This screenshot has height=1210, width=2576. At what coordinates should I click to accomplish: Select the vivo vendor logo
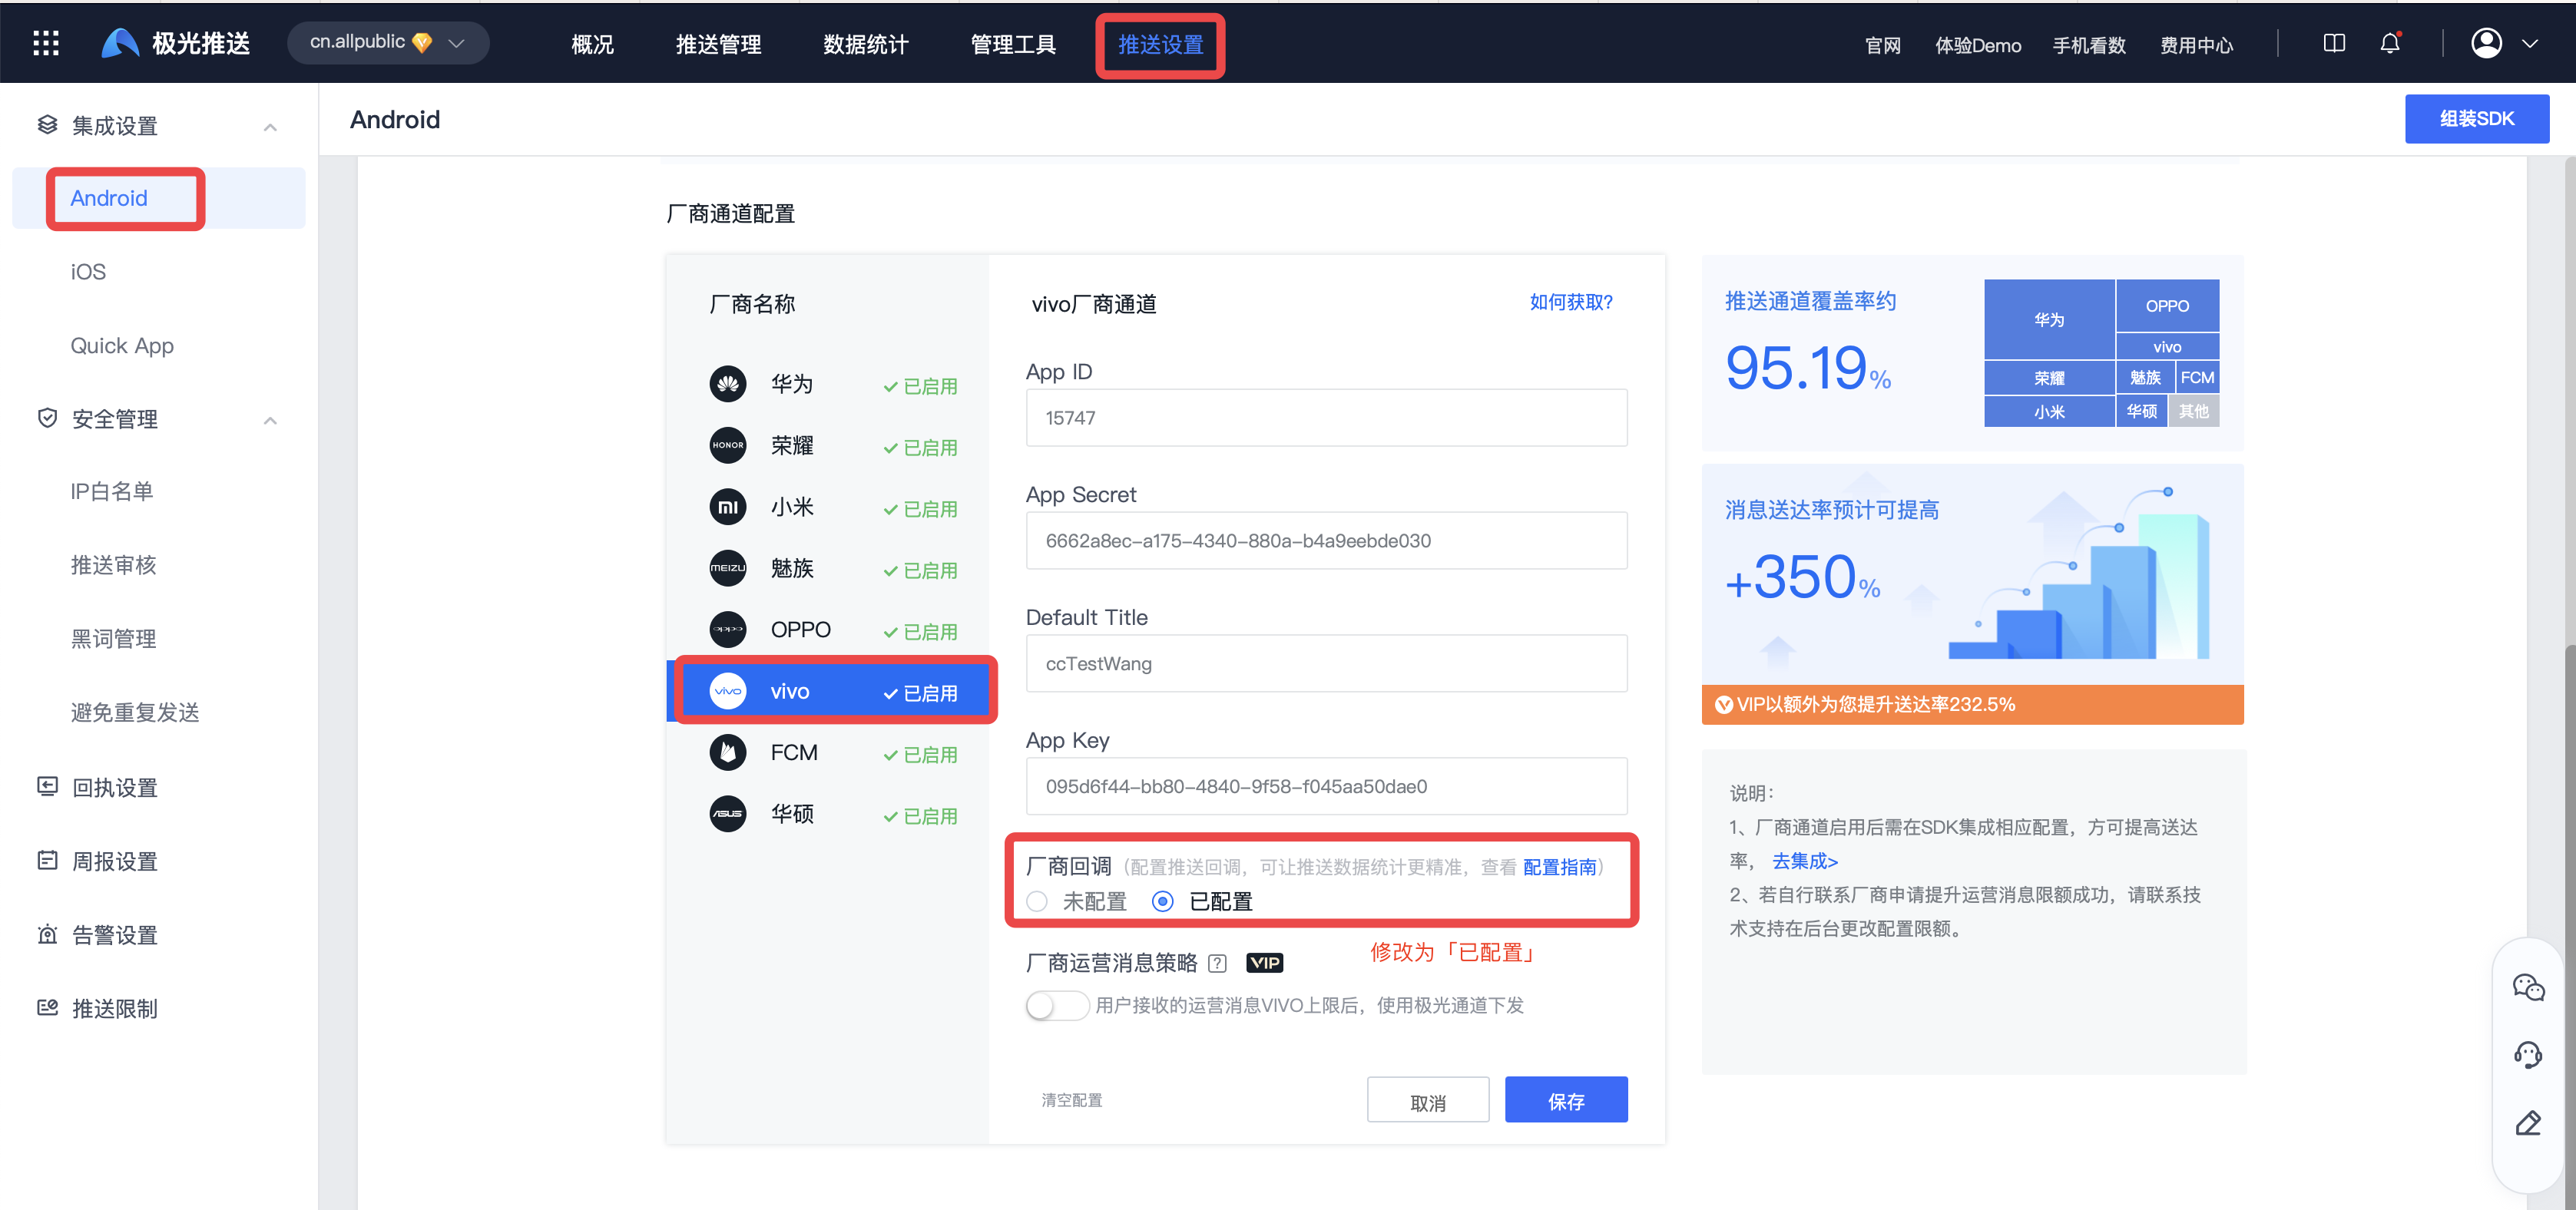point(727,691)
